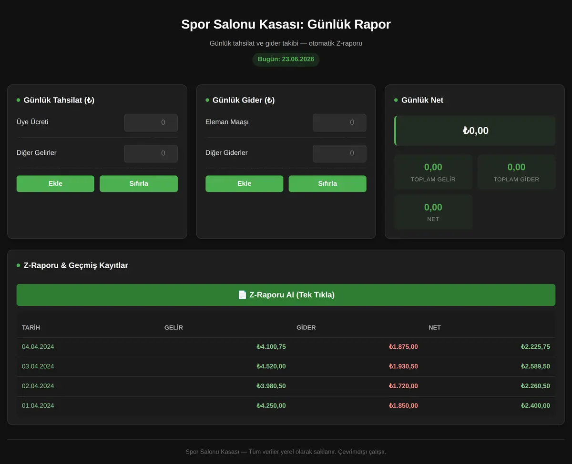572x464 pixels.
Task: Generate the report with Z-Raporu Al button
Action: (286, 295)
